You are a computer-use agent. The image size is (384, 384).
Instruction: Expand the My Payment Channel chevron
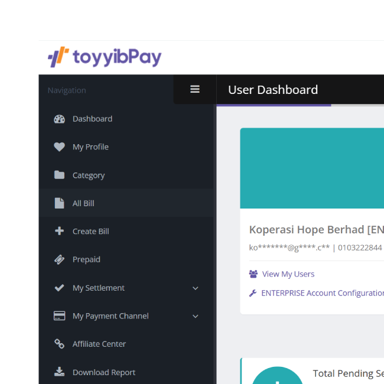[196, 316]
